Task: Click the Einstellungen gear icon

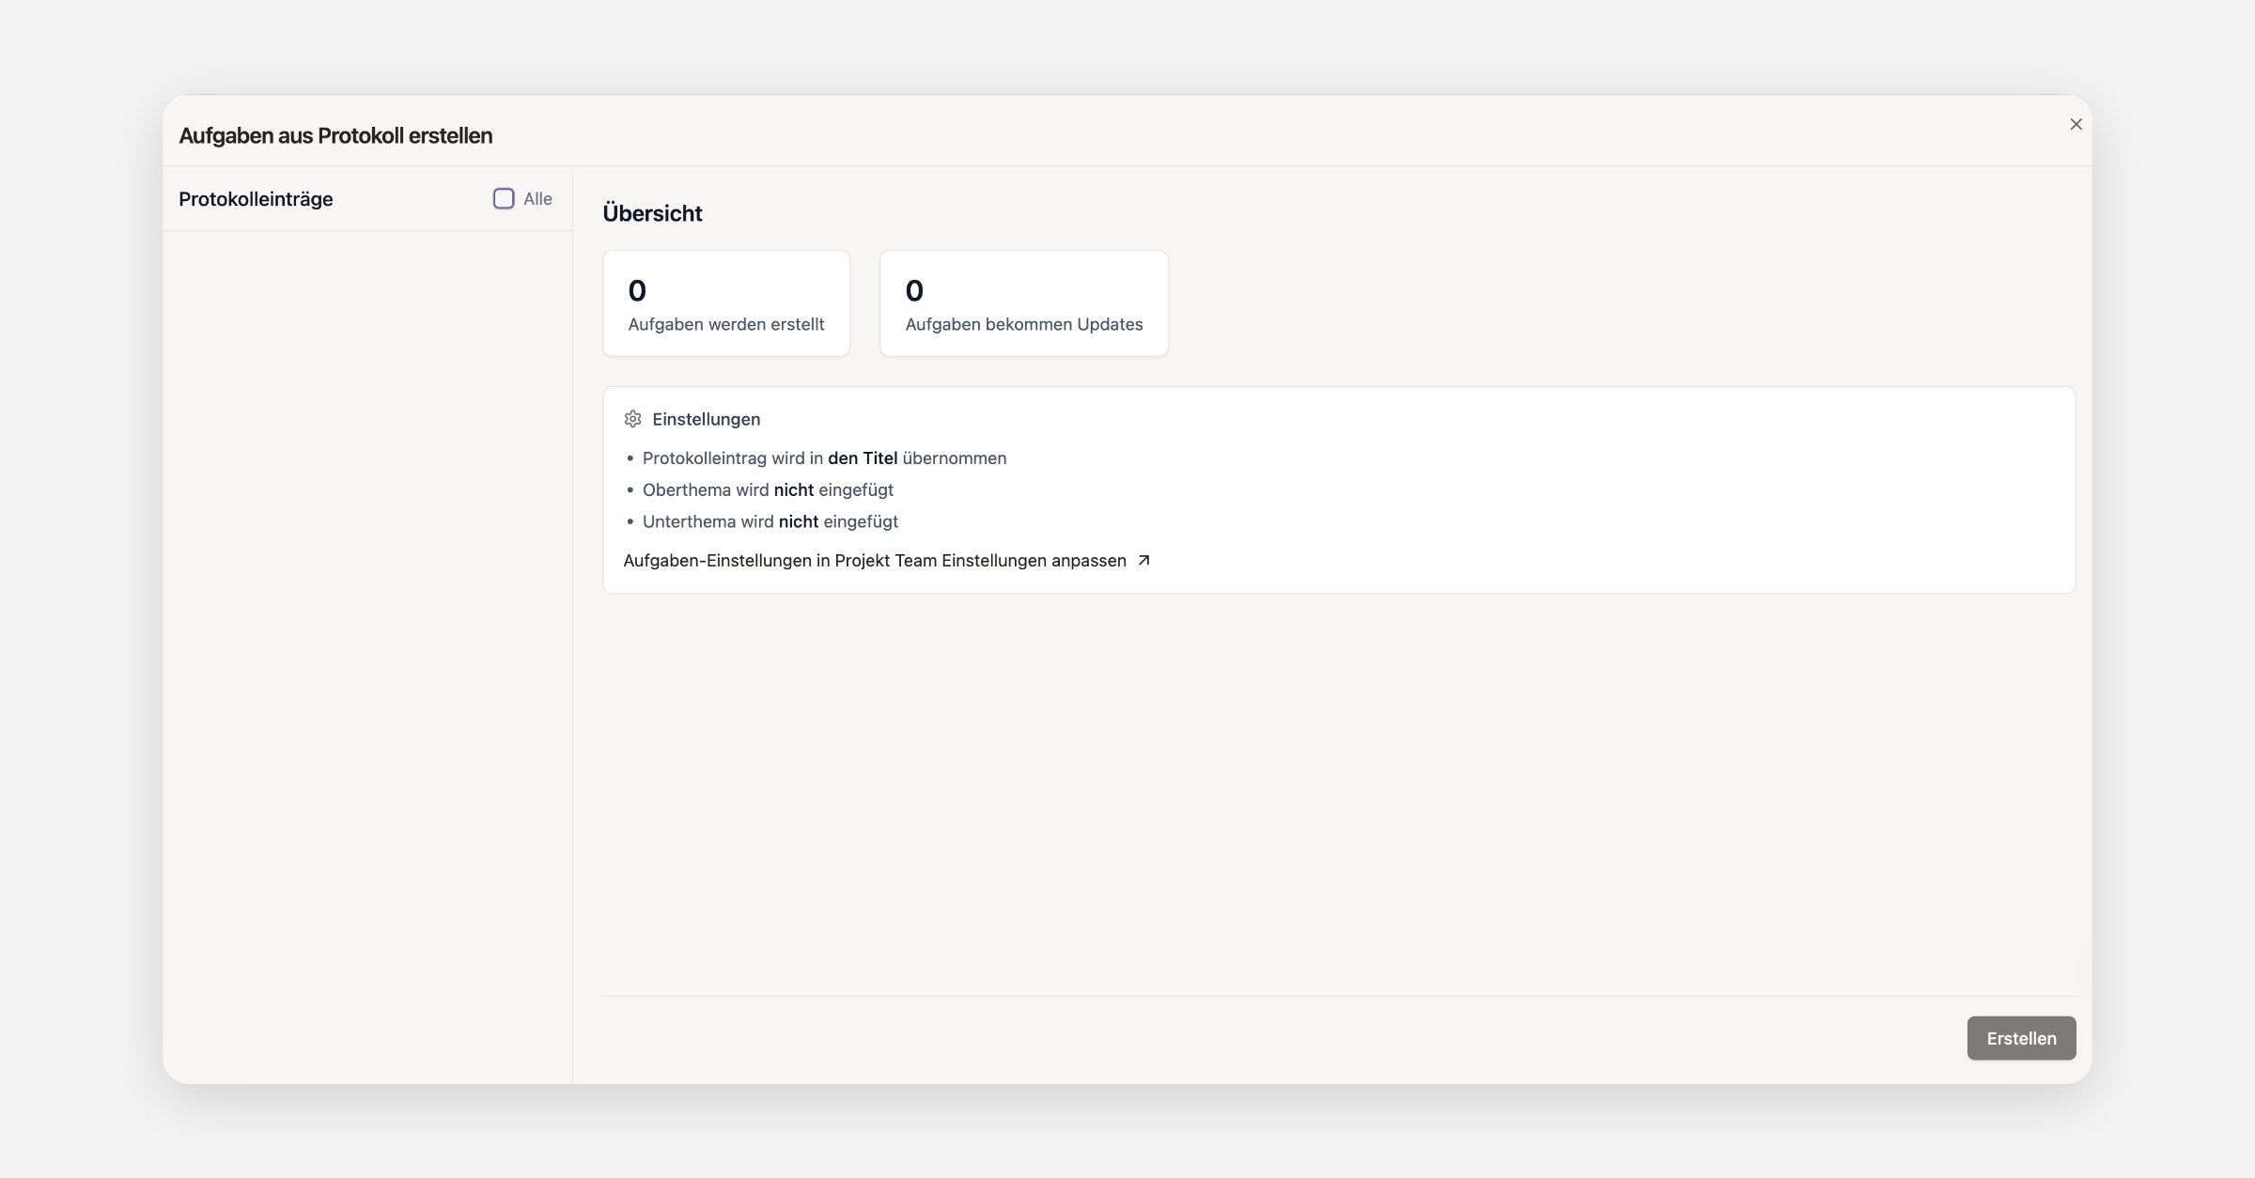Action: tap(632, 419)
